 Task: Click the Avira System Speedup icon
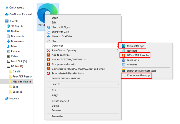point(48,50)
